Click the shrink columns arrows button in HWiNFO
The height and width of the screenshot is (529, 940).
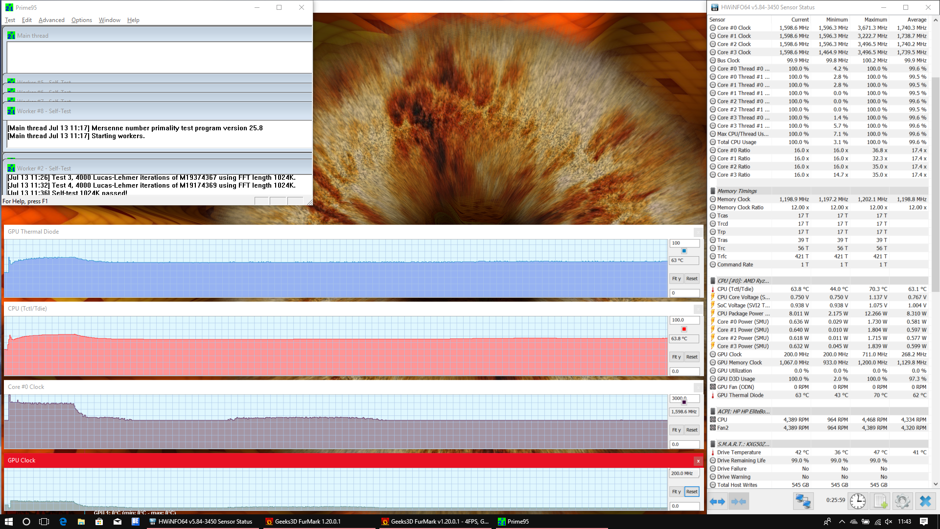pyautogui.click(x=738, y=501)
